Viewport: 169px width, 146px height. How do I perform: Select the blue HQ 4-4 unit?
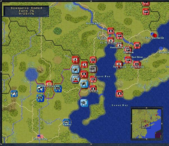click(x=58, y=88)
